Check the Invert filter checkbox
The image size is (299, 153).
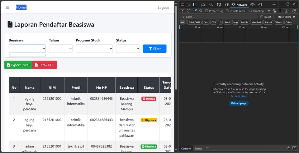[x=262, y=17]
